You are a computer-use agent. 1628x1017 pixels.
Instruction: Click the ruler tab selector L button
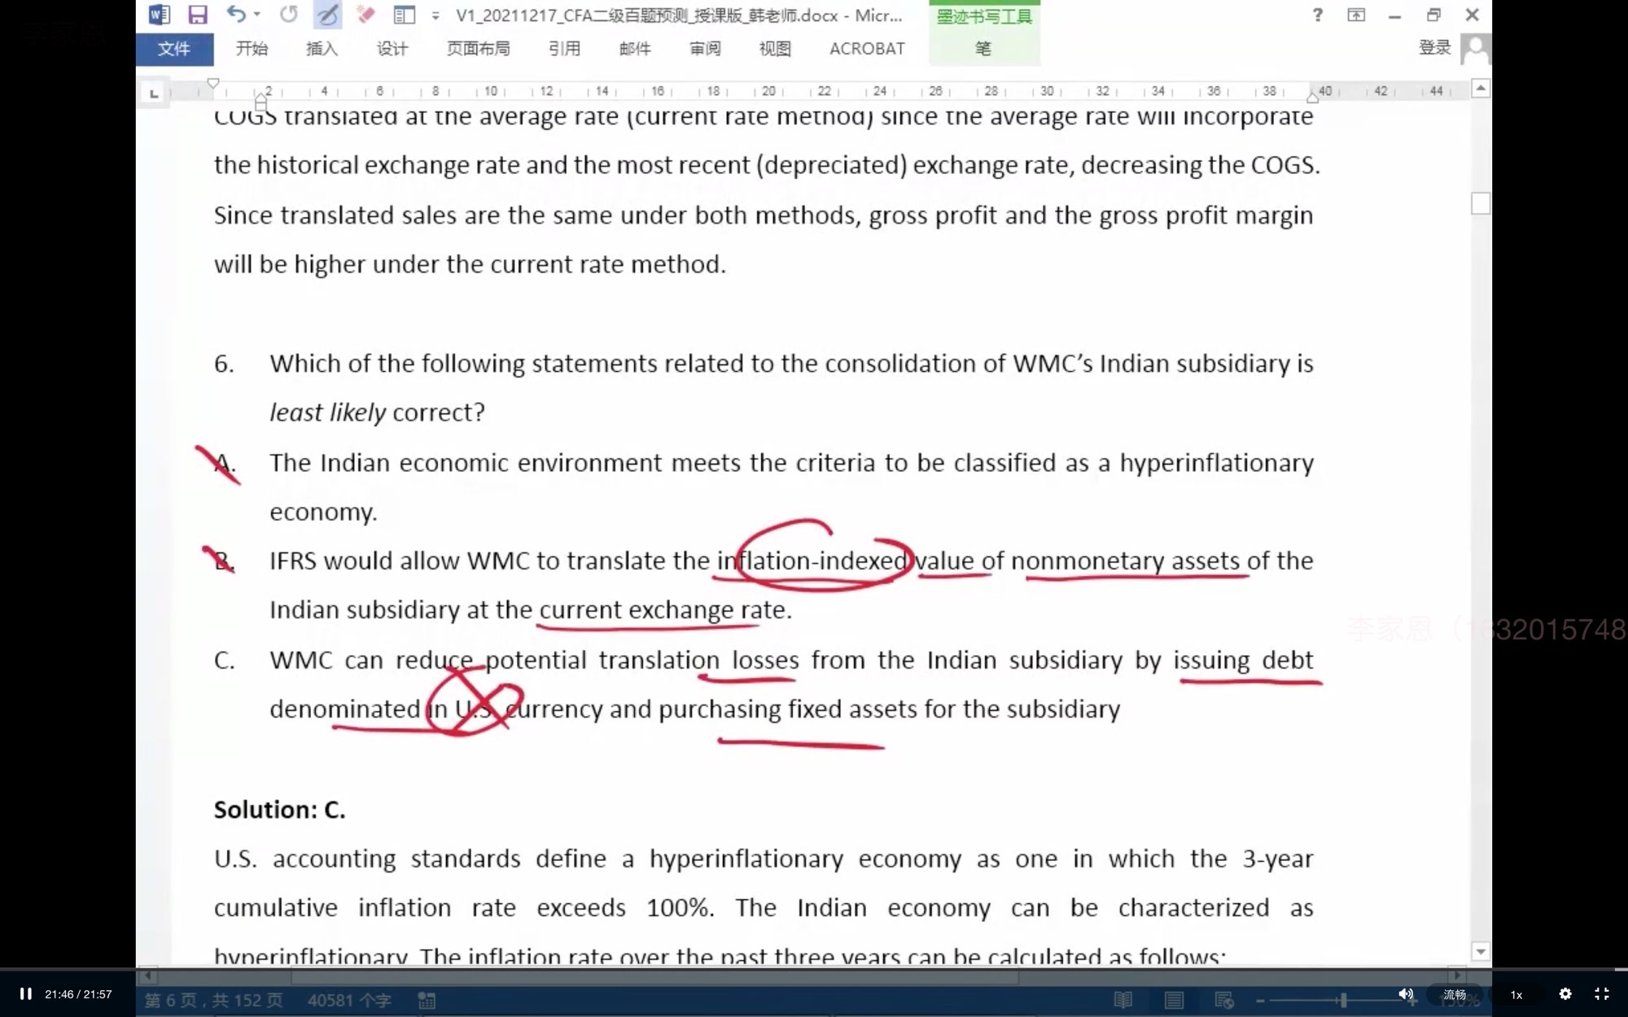(x=154, y=94)
